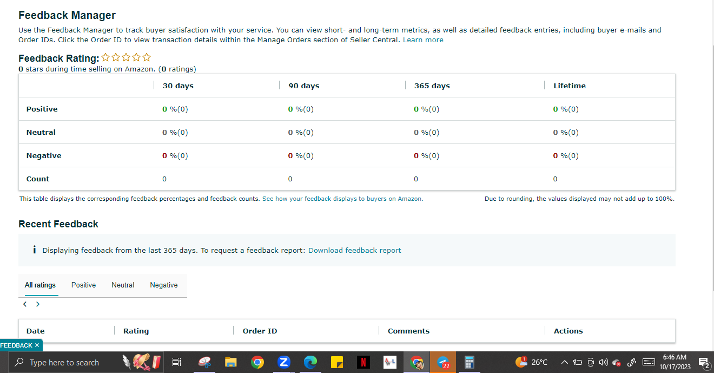The width and height of the screenshot is (714, 373).
Task: Click the Recent Feedback heading
Action: [x=58, y=224]
